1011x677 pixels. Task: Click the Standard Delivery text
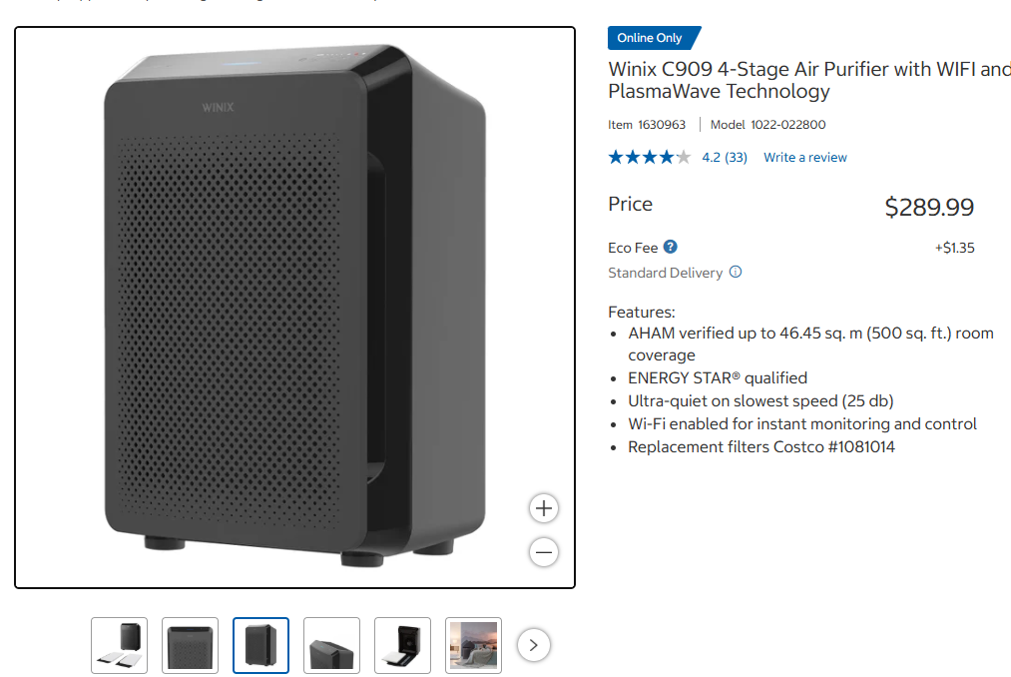pos(665,273)
